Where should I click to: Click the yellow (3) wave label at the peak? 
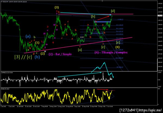click(57, 7)
